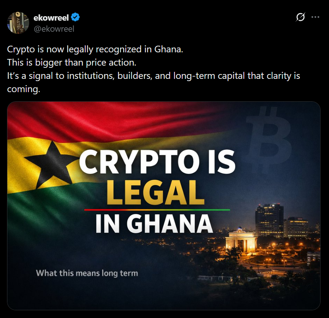This screenshot has width=329, height=318.
Task: Click the "What this means long term" caption
Action: coord(87,273)
